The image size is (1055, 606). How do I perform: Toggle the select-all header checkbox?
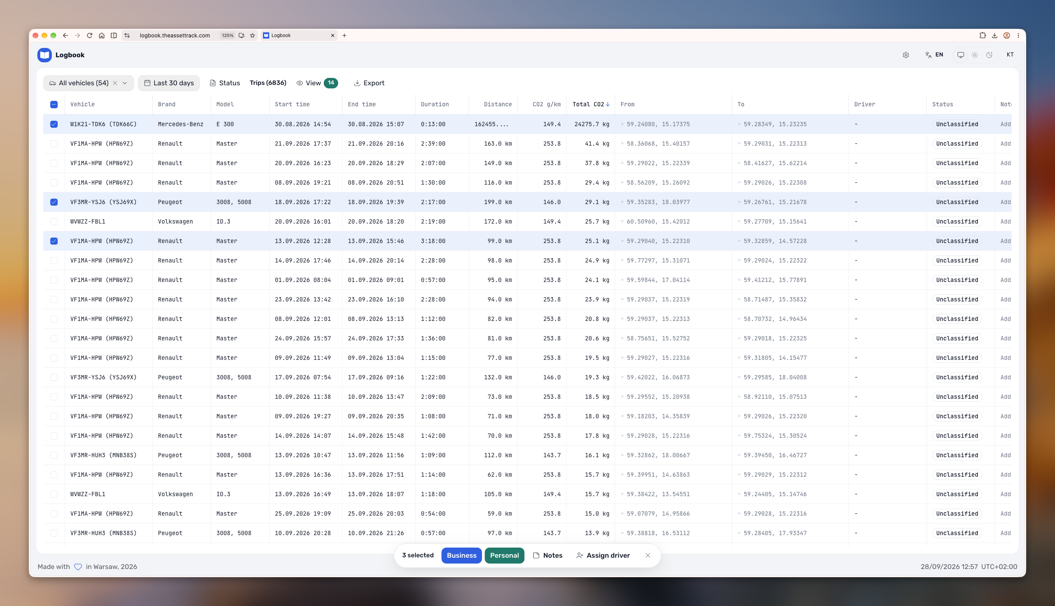pos(54,104)
